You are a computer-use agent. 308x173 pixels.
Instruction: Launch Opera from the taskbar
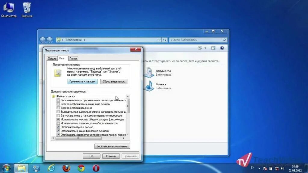96,168
